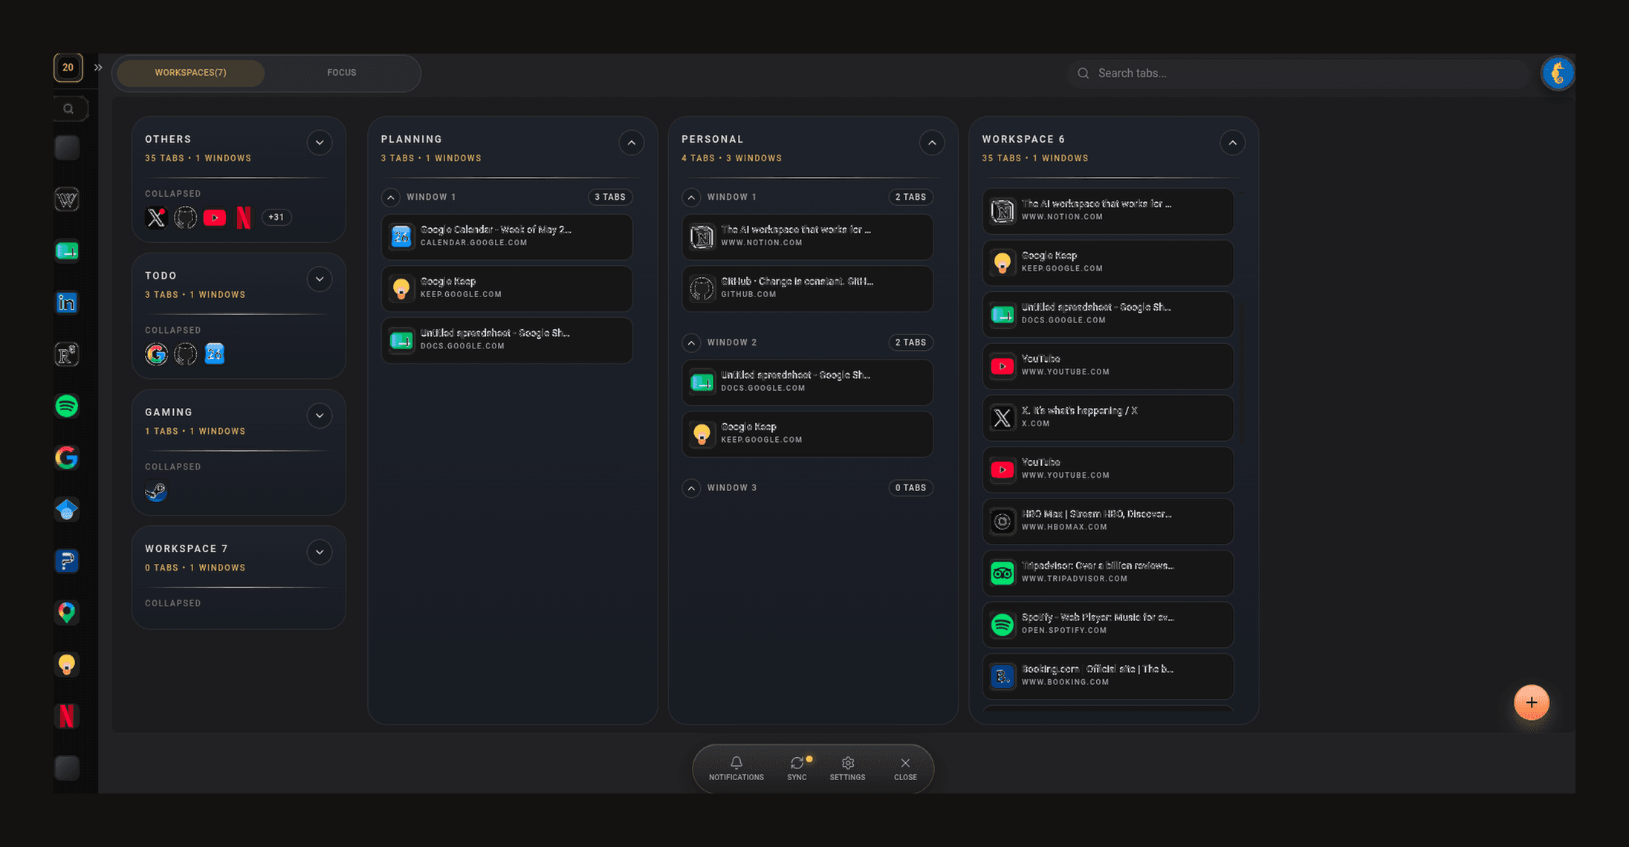Close the bottom toolbar

(905, 768)
